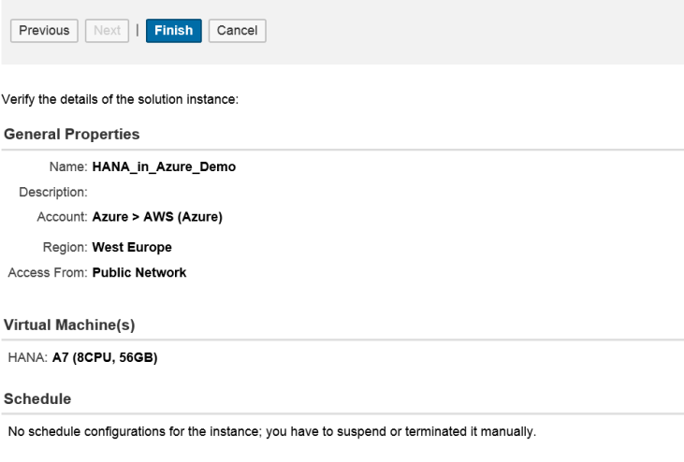Viewport: 684px width, 462px height.
Task: Click the Region field label
Action: [67, 248]
